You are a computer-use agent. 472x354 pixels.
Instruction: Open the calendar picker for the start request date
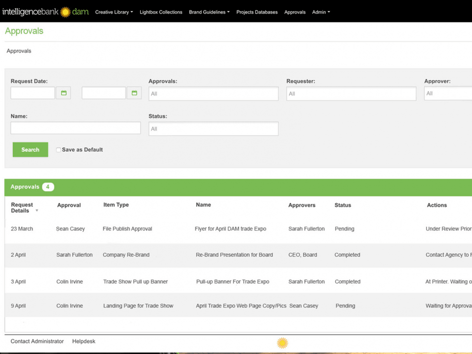point(63,92)
